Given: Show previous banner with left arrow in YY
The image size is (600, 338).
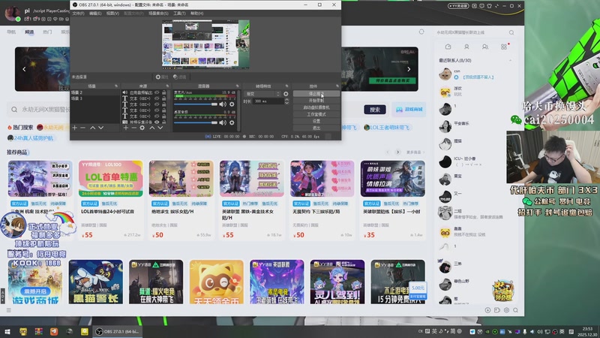Looking at the screenshot, I should pyautogui.click(x=24, y=69).
